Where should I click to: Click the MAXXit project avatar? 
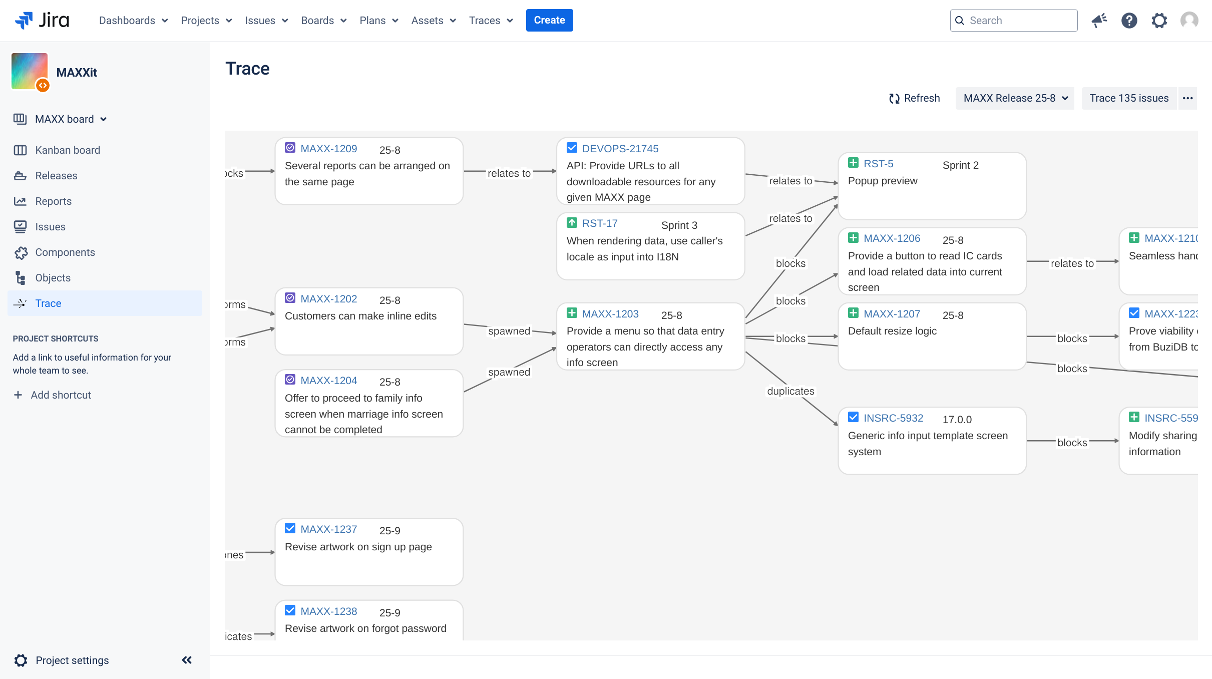coord(30,71)
